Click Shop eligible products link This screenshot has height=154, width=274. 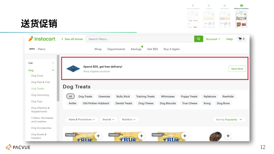[96, 71]
